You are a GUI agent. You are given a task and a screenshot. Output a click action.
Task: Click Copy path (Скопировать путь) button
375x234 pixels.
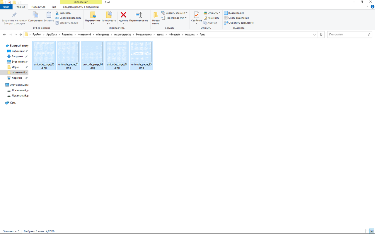point(68,18)
